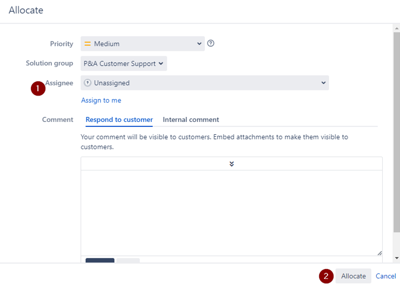
Task: Click the red number 2 marker
Action: [326, 276]
